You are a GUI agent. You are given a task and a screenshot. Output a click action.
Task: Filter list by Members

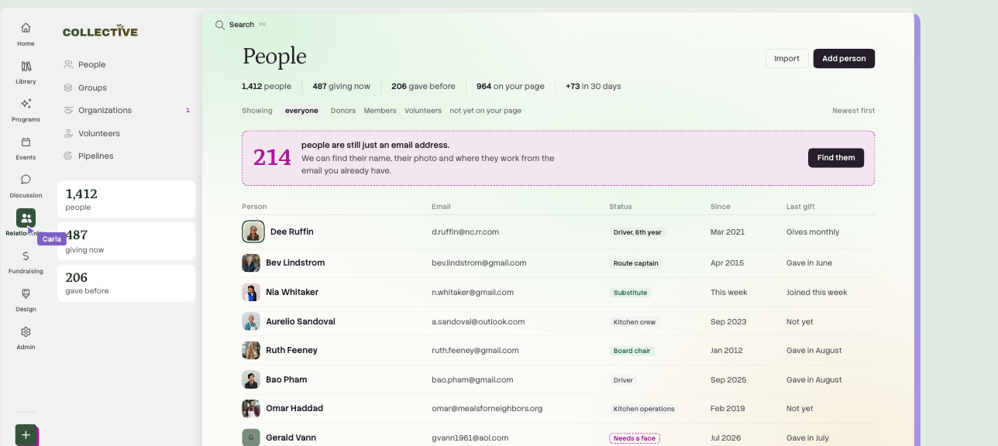click(x=380, y=111)
